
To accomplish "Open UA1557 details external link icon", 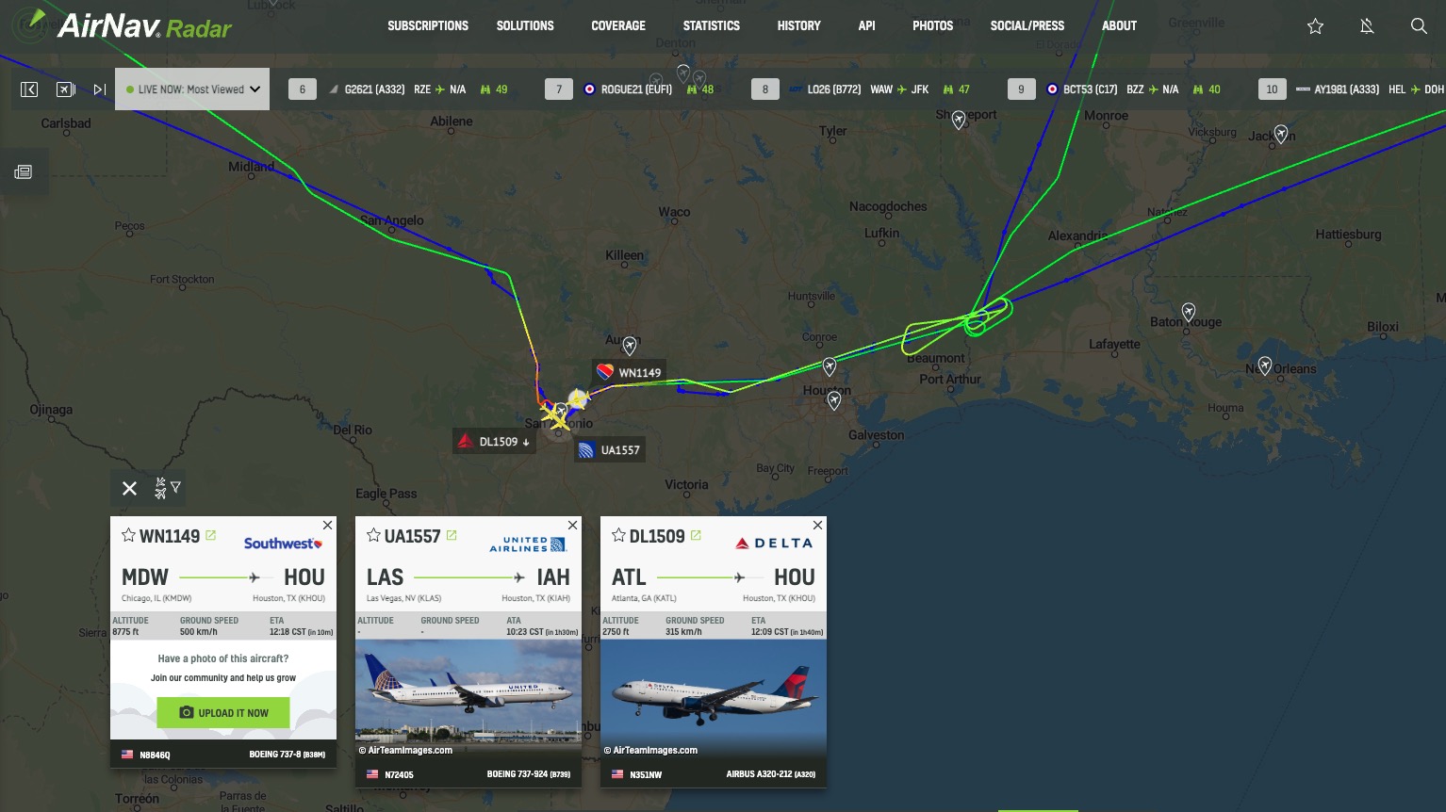I will coord(452,535).
